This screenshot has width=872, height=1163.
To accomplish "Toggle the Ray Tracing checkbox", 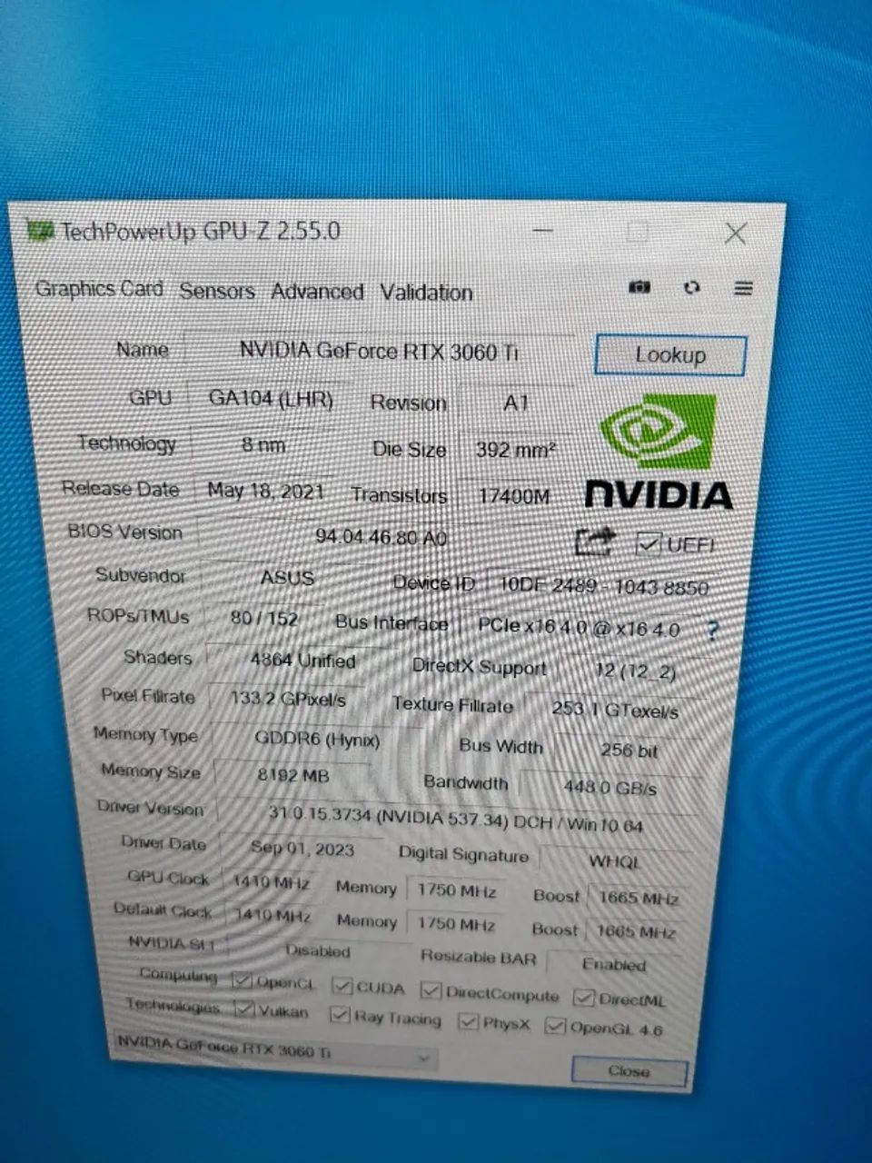I will click(340, 1014).
